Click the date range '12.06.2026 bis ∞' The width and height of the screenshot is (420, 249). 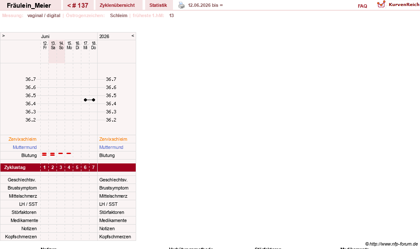206,5
